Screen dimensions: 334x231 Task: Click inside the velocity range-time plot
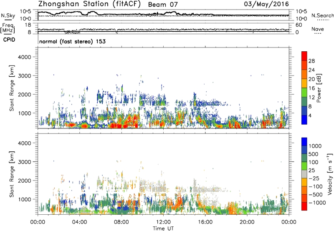[163, 174]
